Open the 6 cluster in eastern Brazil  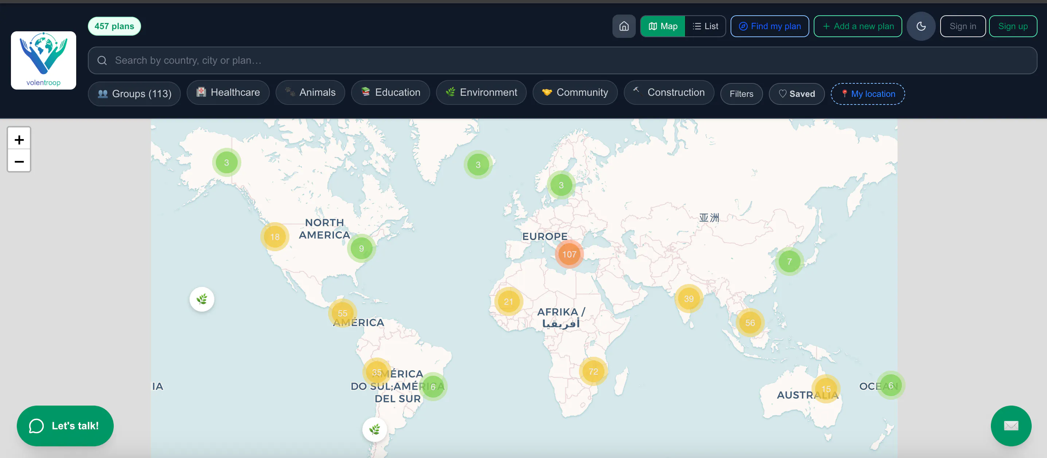coord(433,387)
